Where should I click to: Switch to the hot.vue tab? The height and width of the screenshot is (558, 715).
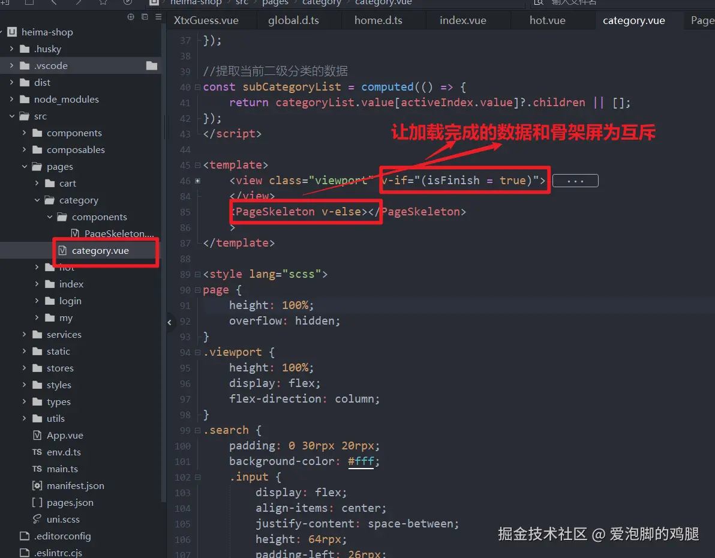(x=547, y=20)
